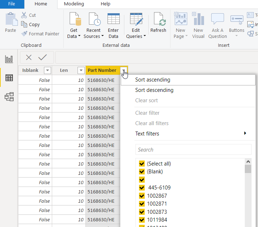Toggle the (Select all) checkbox
This screenshot has width=258, height=227.
tap(142, 164)
